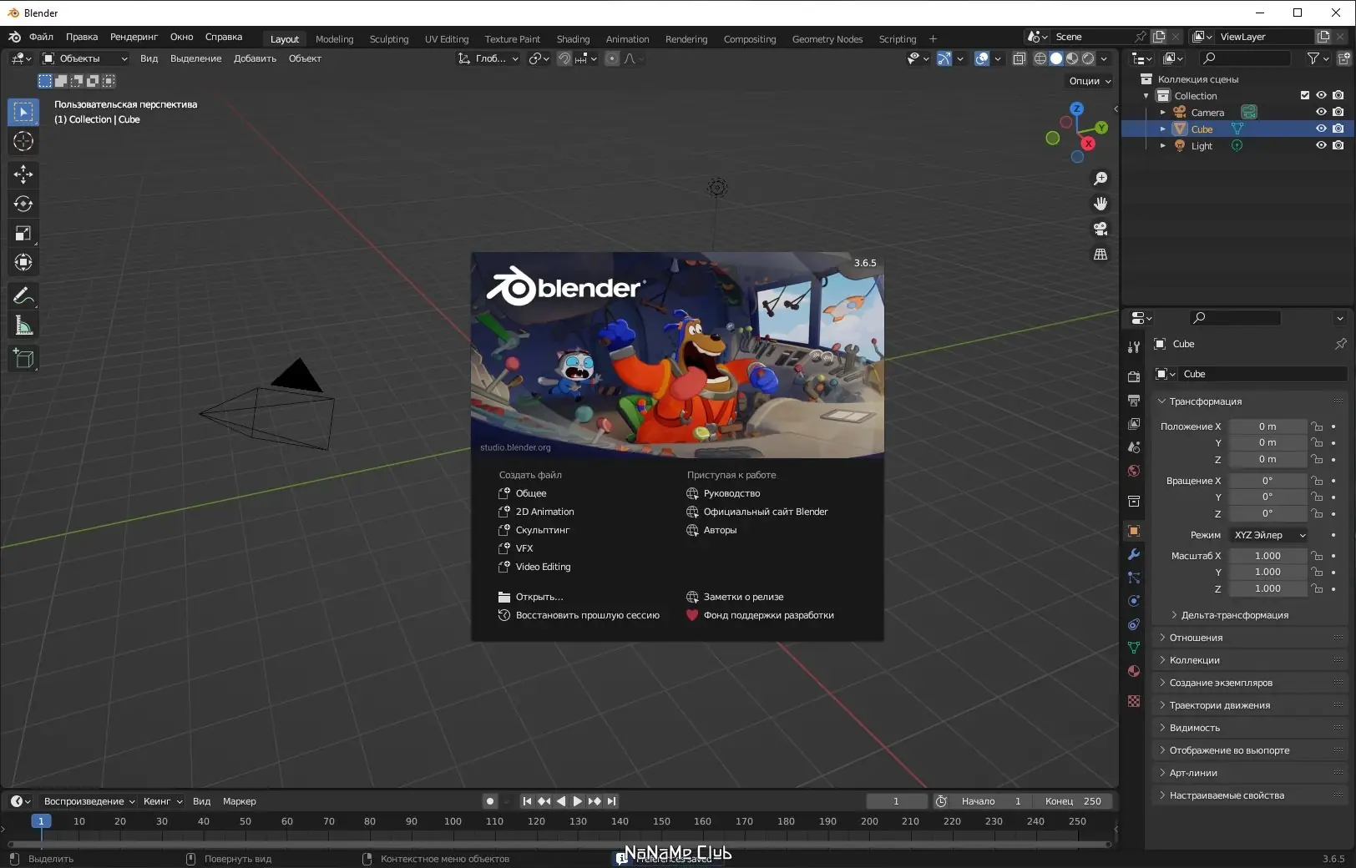Toggle the camera view icon

(x=1100, y=229)
